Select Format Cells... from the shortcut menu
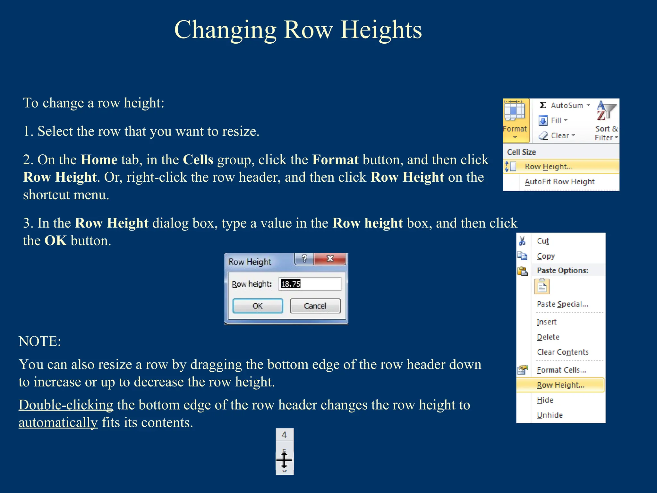The height and width of the screenshot is (493, 657). pos(561,370)
